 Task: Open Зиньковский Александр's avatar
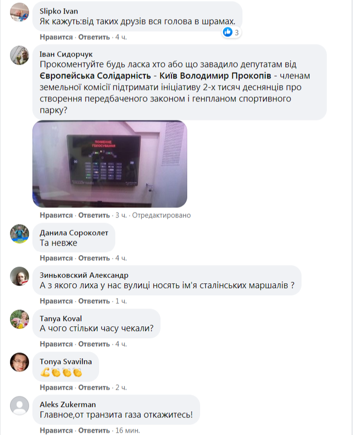point(20,276)
